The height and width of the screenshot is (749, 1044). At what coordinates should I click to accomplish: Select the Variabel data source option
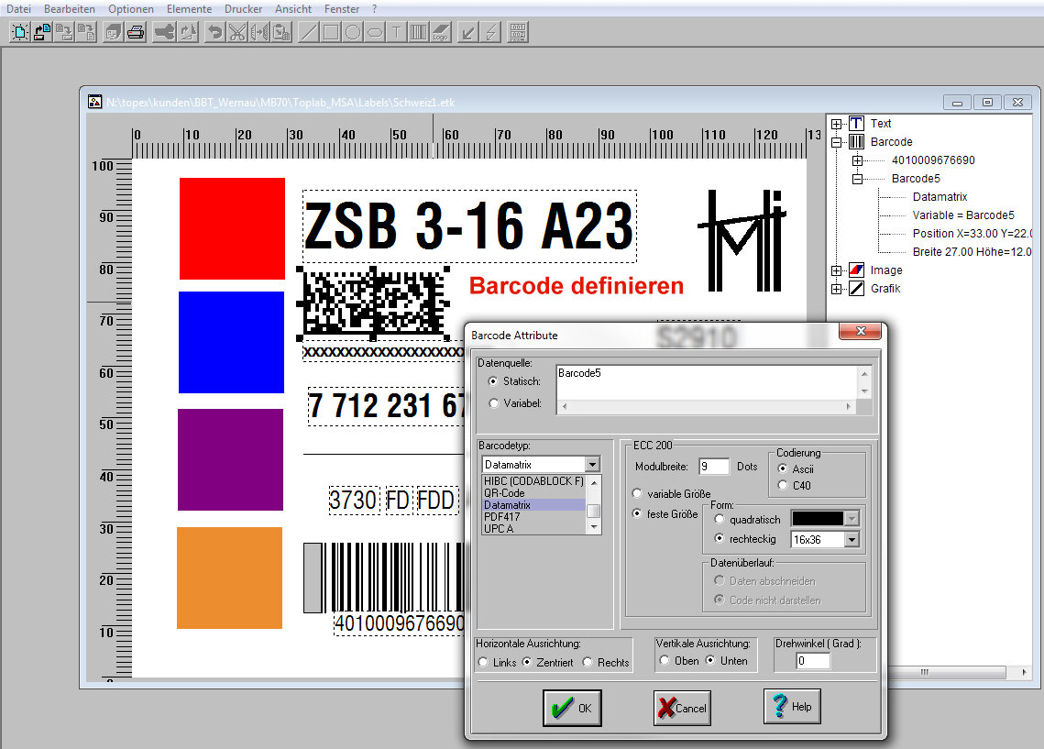[x=493, y=403]
